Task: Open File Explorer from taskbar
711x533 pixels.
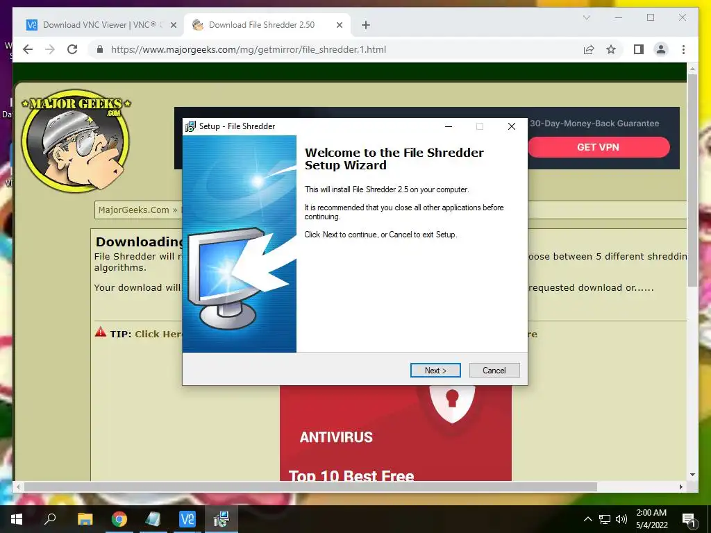Action: (x=85, y=519)
